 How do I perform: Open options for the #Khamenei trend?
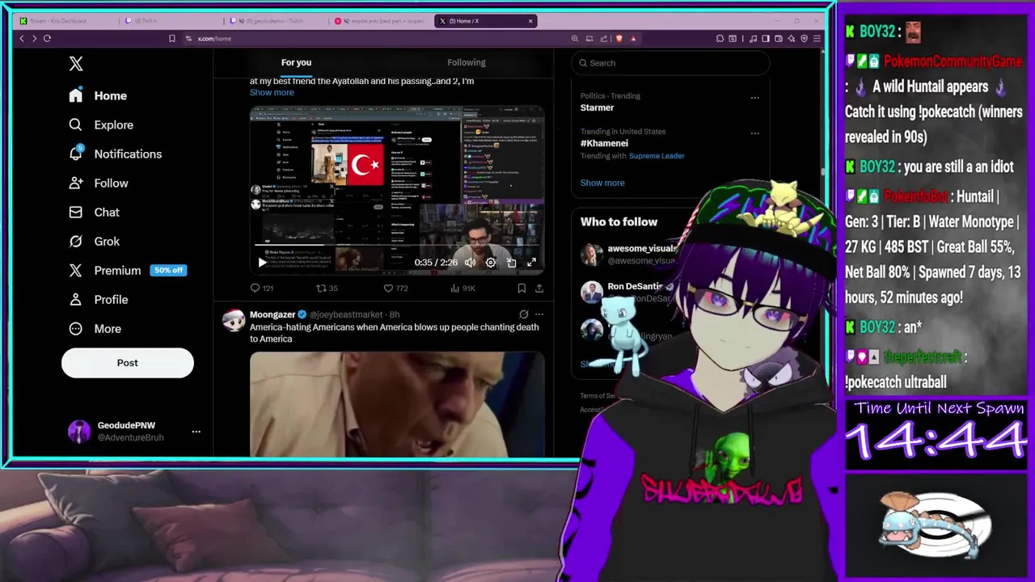(x=754, y=133)
